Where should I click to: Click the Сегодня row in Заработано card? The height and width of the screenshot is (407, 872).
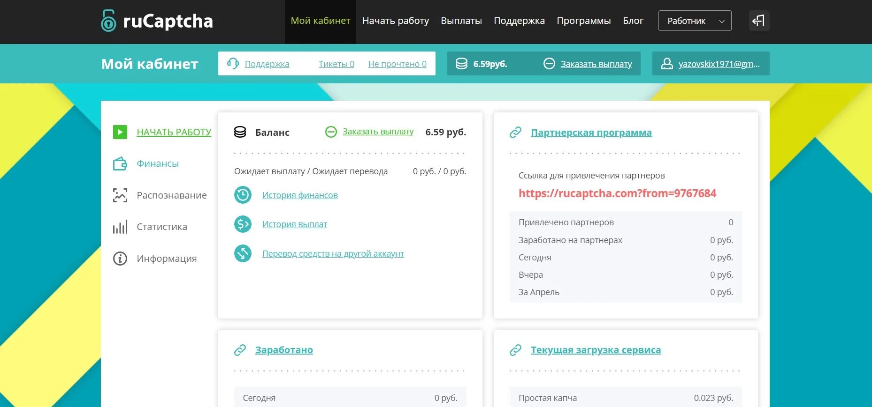350,398
